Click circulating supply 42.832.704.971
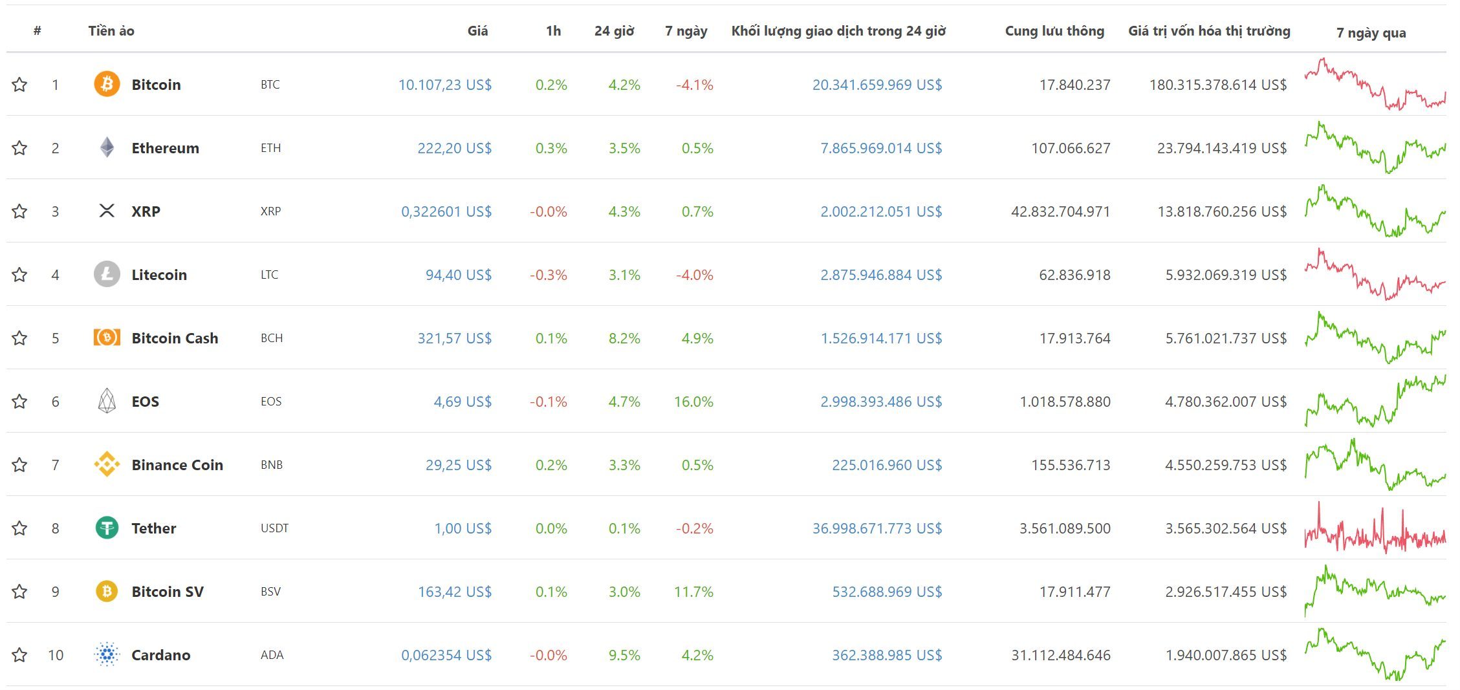1460x690 pixels. coord(1060,211)
